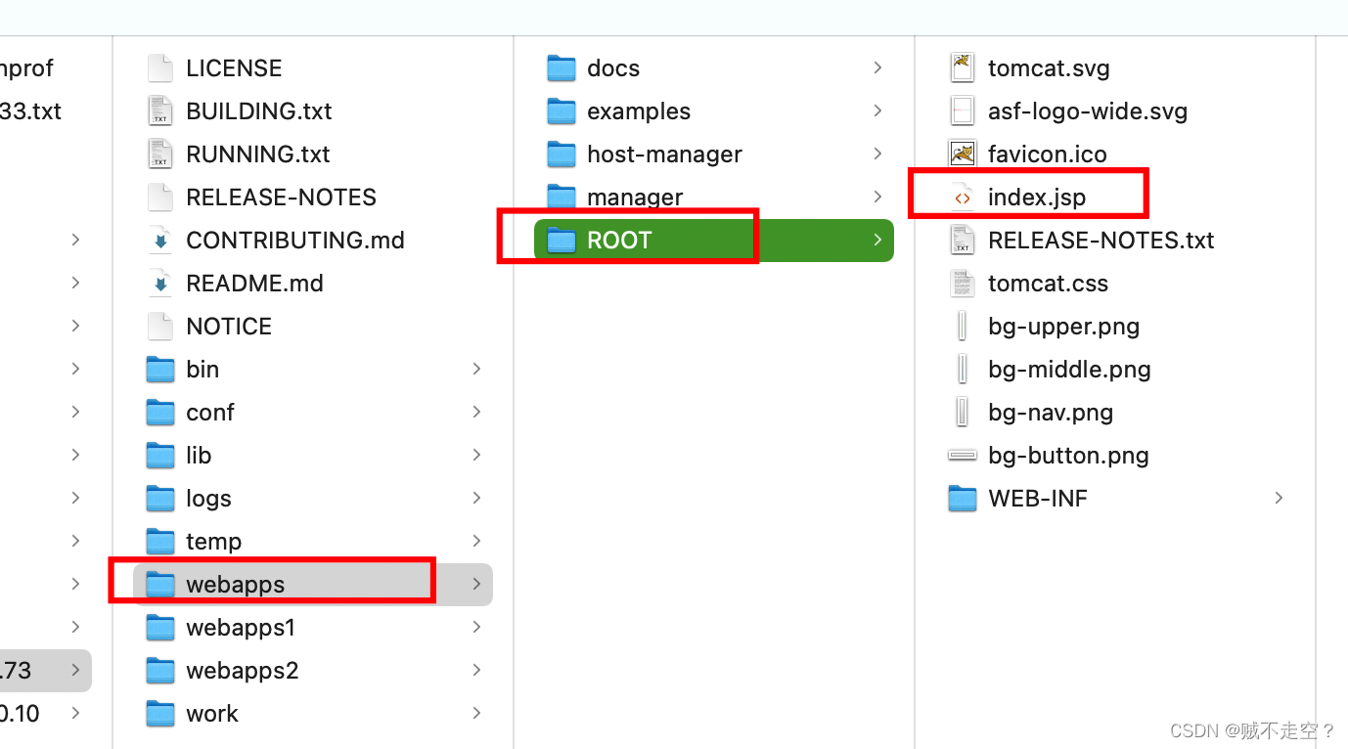The width and height of the screenshot is (1348, 749).
Task: Expand the conf folder chevron
Action: click(476, 412)
